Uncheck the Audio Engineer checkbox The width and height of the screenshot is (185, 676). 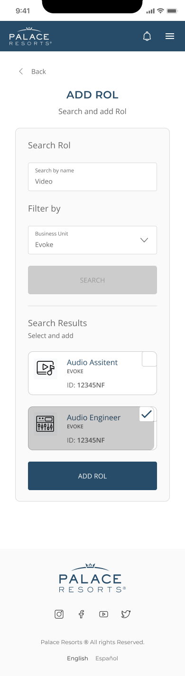pos(147,414)
